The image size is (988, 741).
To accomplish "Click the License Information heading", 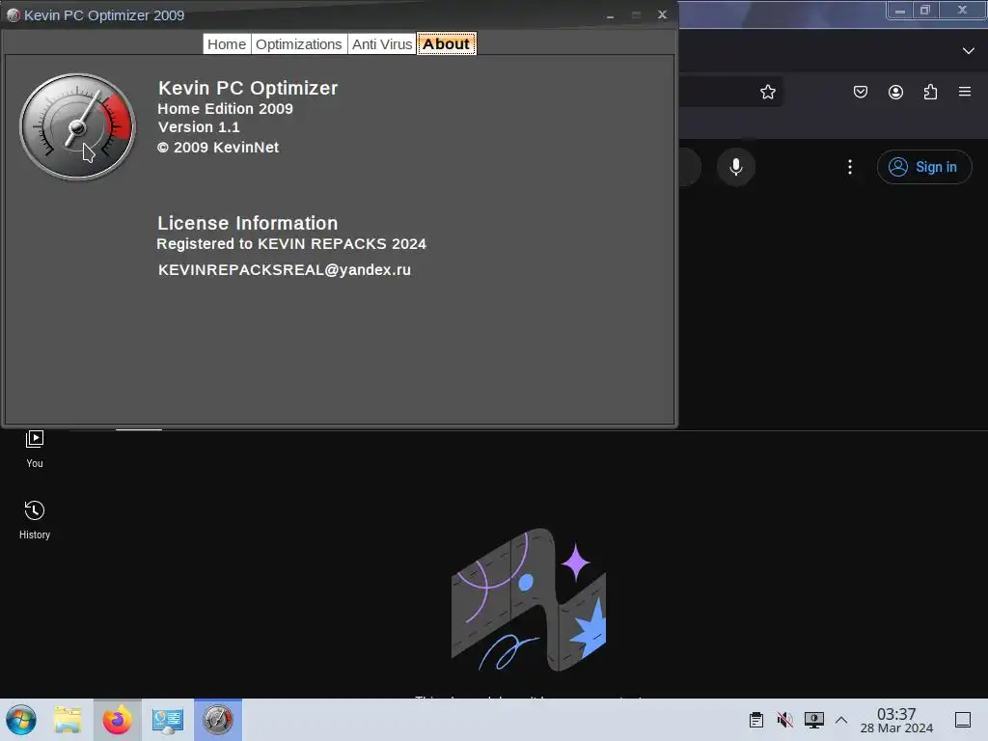I will (248, 223).
